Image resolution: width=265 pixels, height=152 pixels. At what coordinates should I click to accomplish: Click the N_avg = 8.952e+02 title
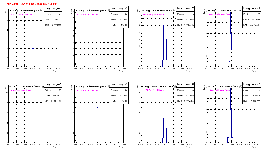point(26,10)
